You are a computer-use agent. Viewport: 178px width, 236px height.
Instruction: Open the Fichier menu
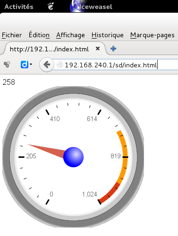point(12,35)
